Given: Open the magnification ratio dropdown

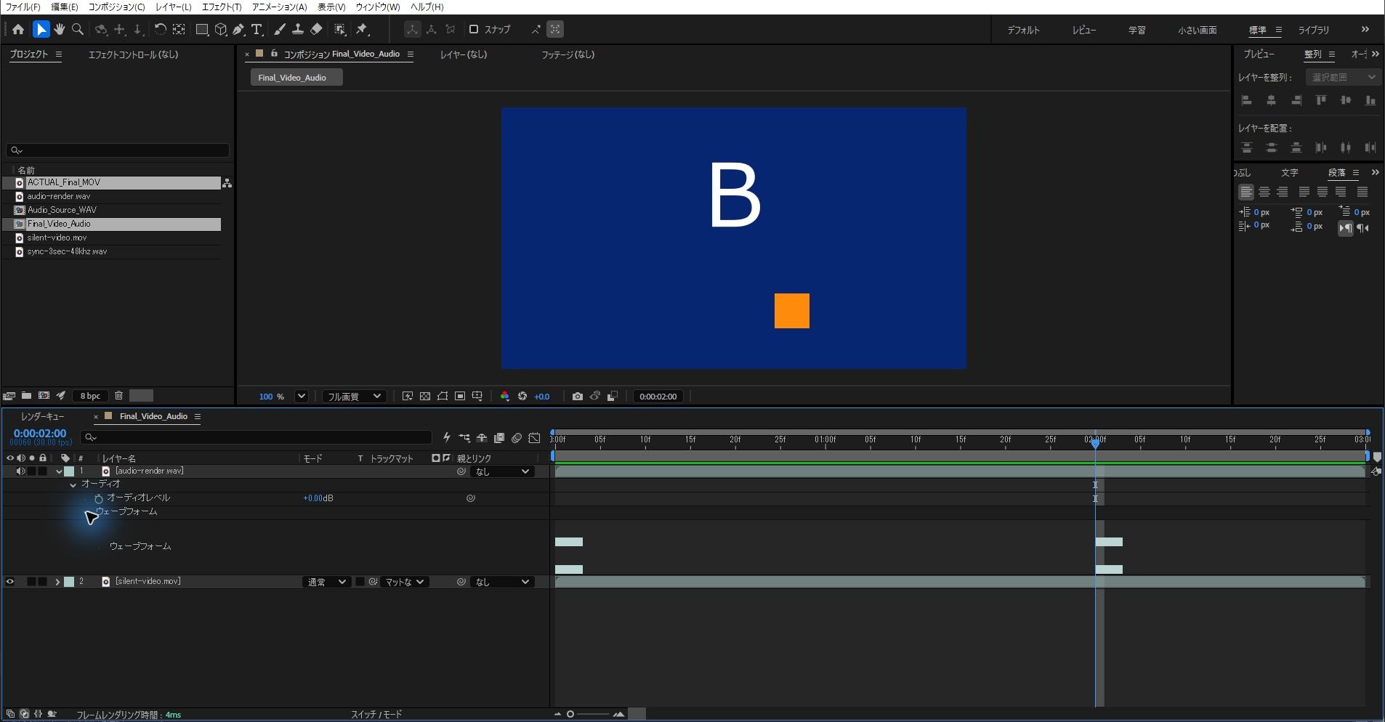Looking at the screenshot, I should pos(301,397).
